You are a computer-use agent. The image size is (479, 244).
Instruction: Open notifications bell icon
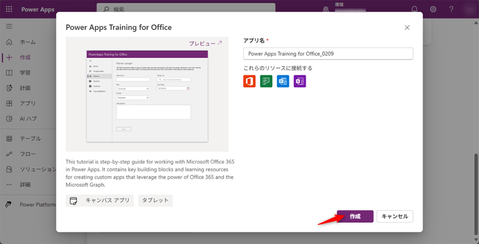tap(414, 9)
